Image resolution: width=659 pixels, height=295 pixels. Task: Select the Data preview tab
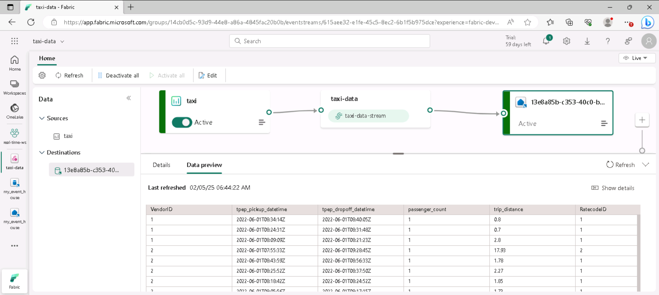pos(204,165)
